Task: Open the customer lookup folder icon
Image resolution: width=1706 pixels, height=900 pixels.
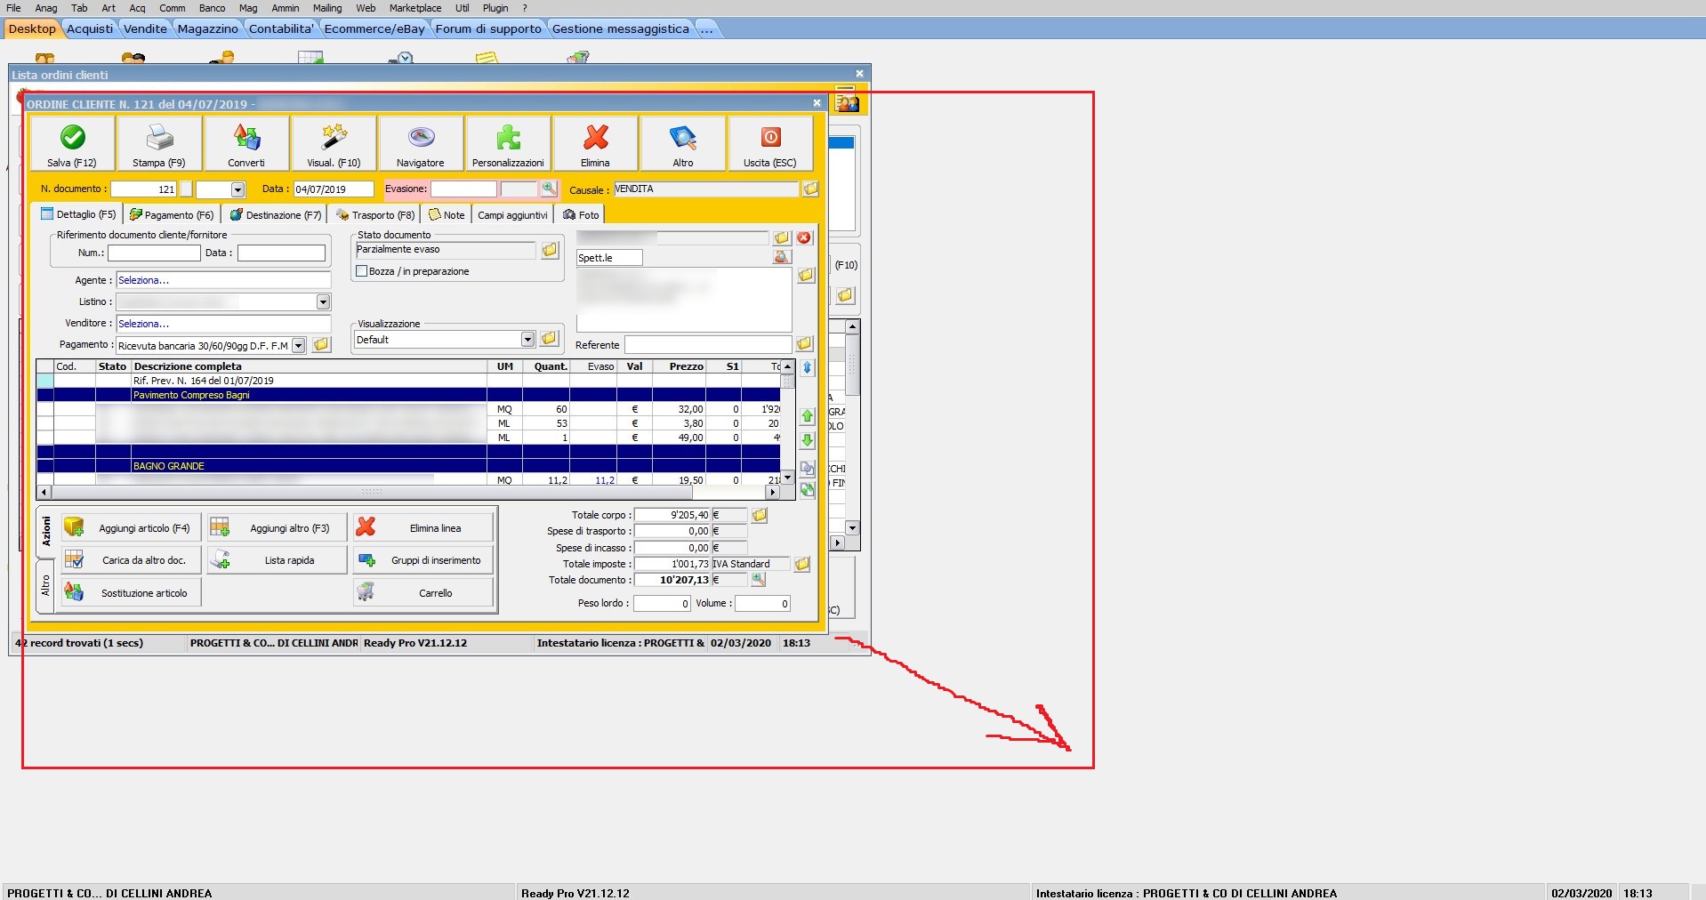Action: coord(781,237)
